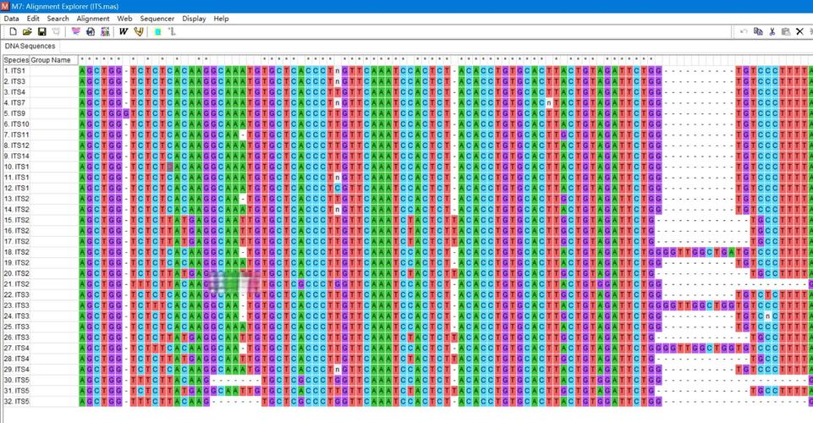This screenshot has height=423, width=813.
Task: Open the Display menu
Action: (194, 18)
